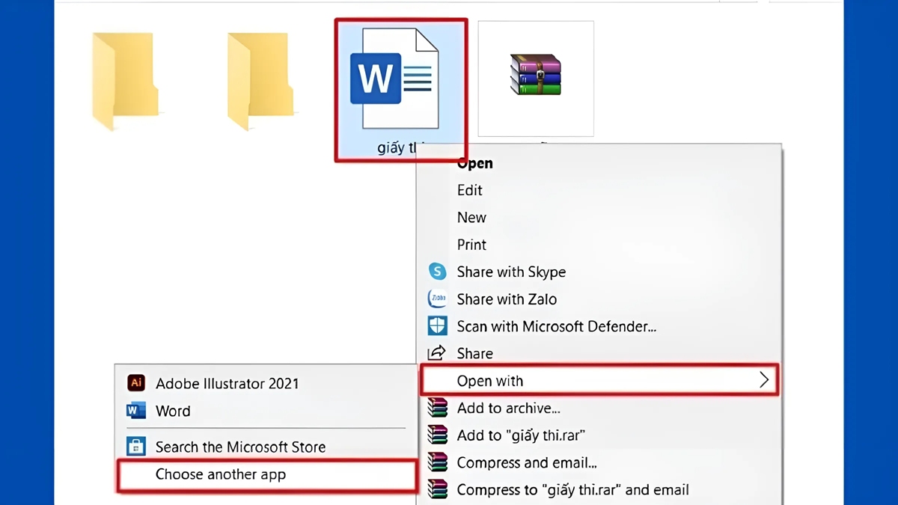
Task: Click the Word app icon in submenu
Action: 135,411
